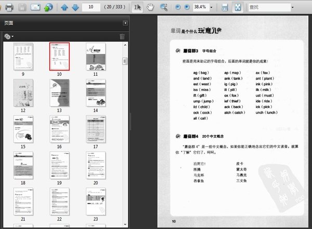Click the print icon in toolbar
This screenshot has width=312, height=229.
[x=9, y=7]
